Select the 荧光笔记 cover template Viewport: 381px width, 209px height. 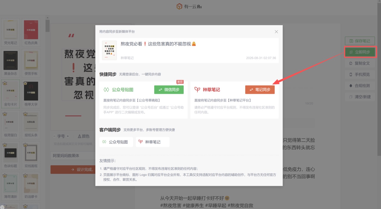[x=11, y=33]
